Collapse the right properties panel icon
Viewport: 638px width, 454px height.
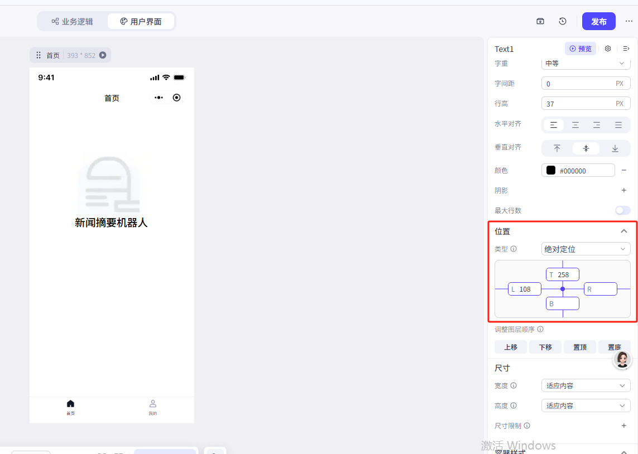tap(626, 49)
